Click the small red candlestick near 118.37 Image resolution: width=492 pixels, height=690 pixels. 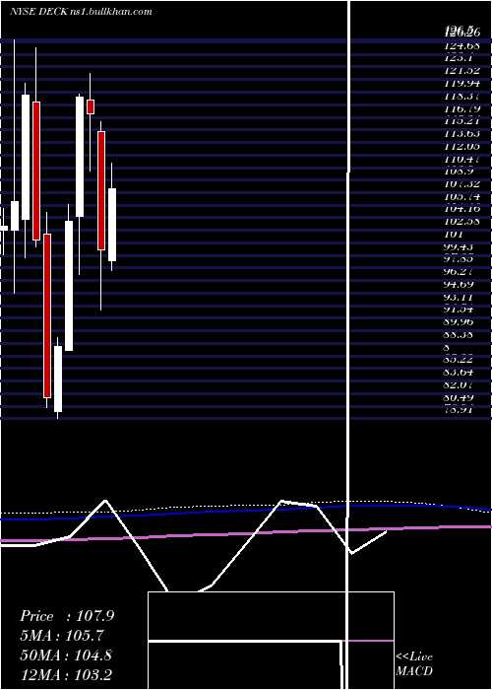91,106
